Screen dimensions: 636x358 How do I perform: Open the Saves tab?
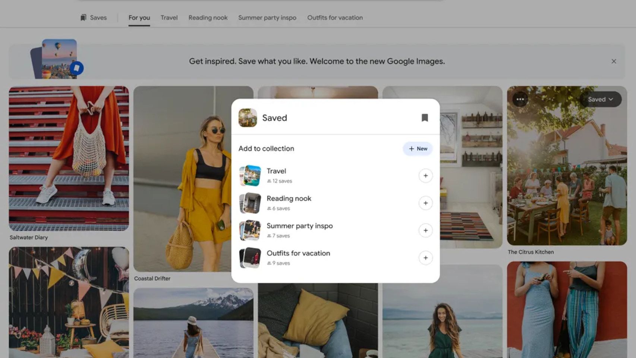point(94,18)
